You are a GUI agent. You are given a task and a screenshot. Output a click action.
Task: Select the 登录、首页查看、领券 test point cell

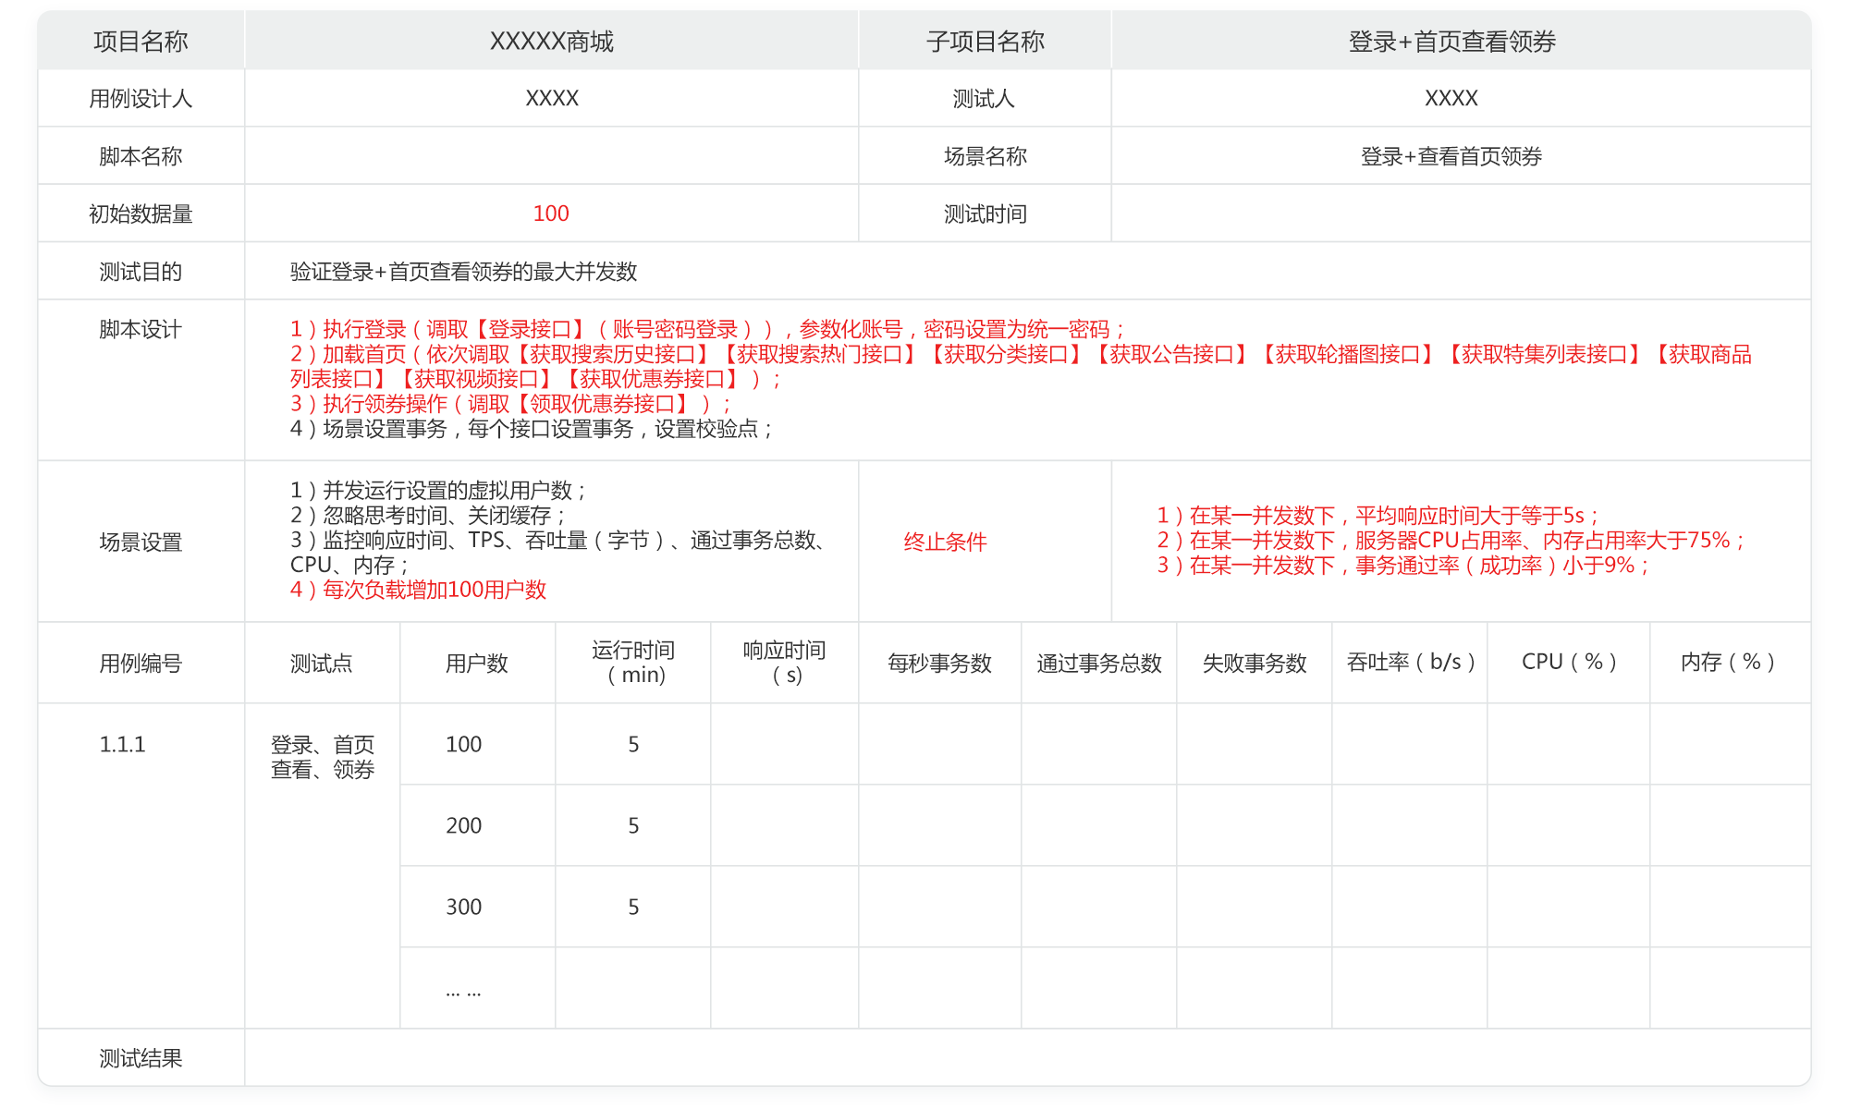pyautogui.click(x=322, y=757)
